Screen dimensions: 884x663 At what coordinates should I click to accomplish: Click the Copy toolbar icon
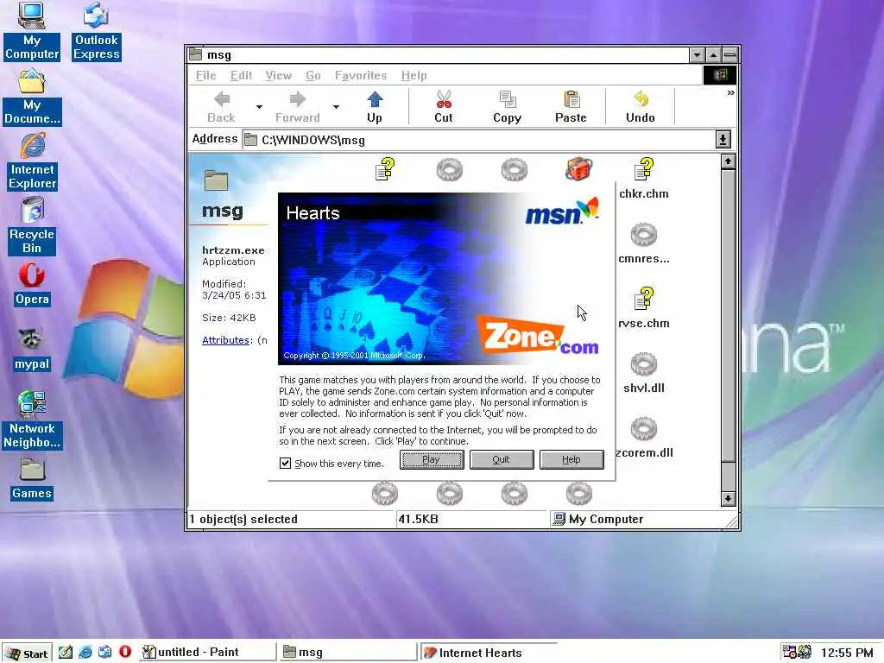tap(507, 107)
